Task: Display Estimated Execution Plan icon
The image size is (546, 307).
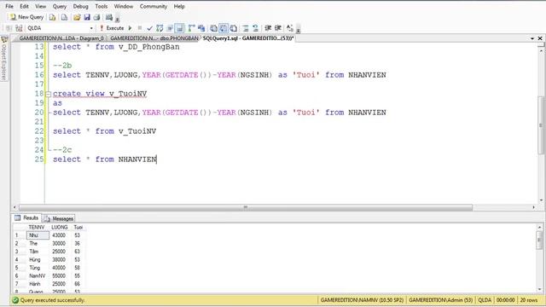Action: (160, 28)
